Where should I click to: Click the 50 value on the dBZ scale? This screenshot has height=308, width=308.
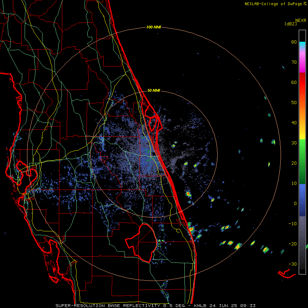[294, 103]
